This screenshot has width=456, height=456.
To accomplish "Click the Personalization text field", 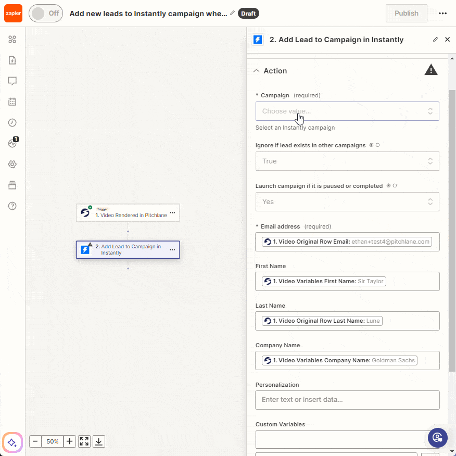I will [347, 400].
